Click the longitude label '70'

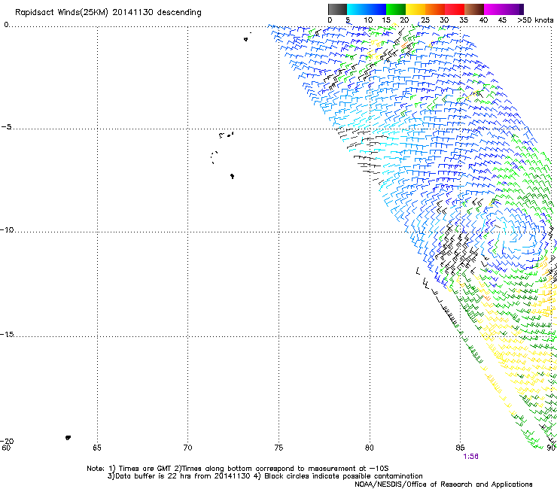coord(187,448)
